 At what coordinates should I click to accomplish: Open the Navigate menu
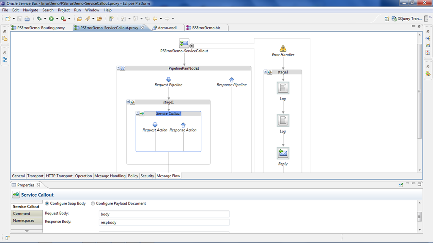click(x=30, y=10)
